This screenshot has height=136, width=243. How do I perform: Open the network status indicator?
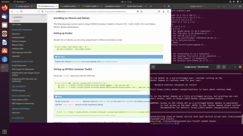(230, 2)
